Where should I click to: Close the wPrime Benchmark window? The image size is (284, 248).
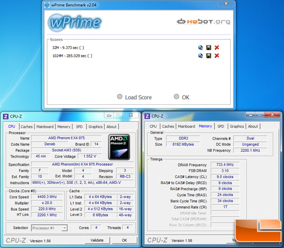pyautogui.click(x=226, y=3)
